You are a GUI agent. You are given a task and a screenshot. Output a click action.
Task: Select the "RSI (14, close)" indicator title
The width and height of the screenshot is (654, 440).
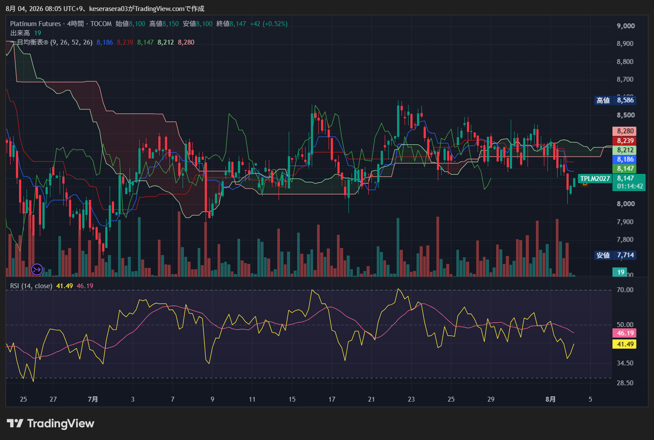31,286
